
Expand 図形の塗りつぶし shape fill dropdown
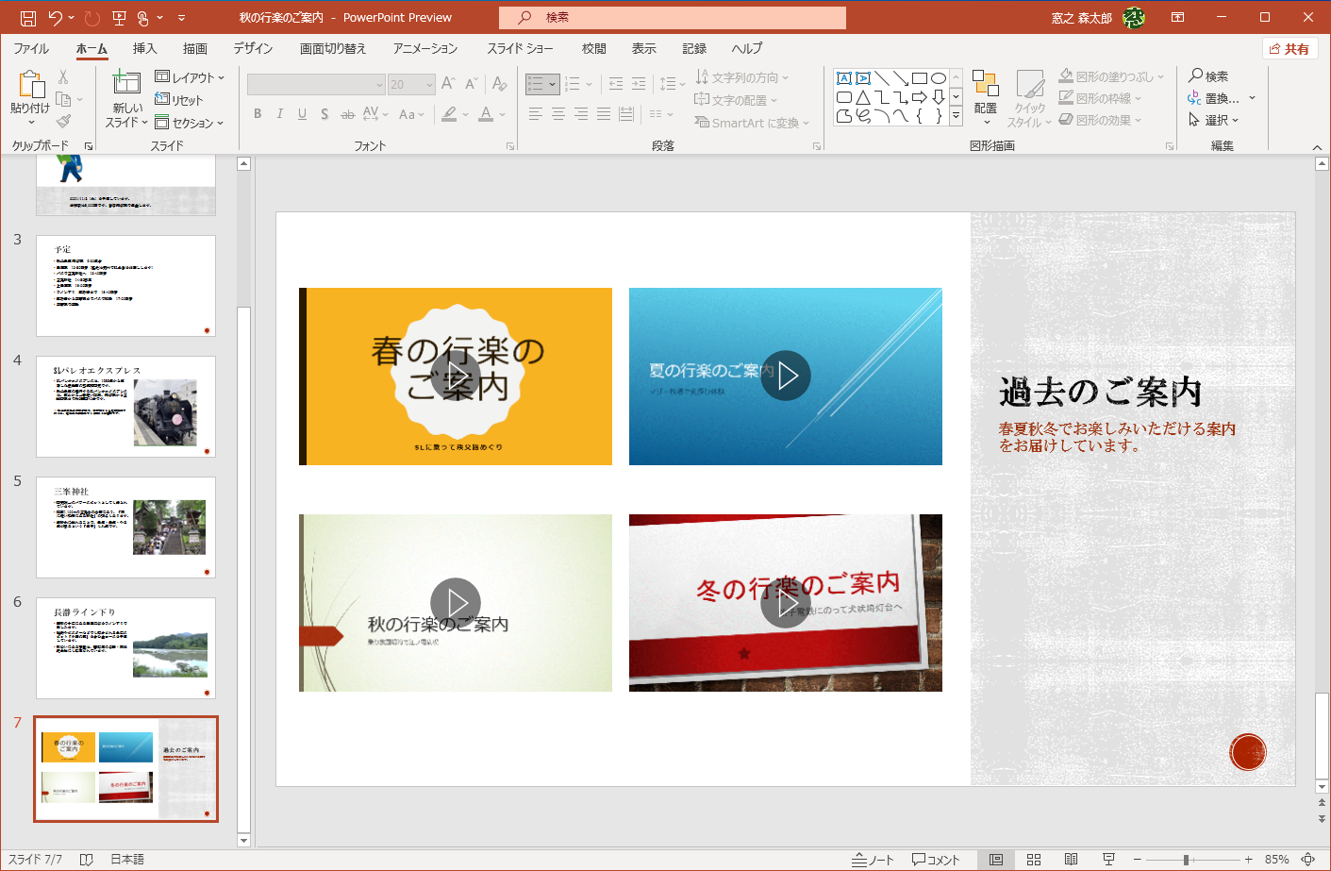[1111, 76]
